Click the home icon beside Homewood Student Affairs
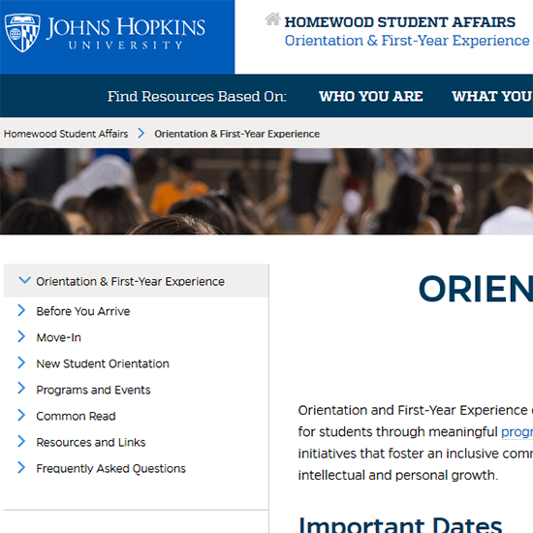 click(x=272, y=19)
